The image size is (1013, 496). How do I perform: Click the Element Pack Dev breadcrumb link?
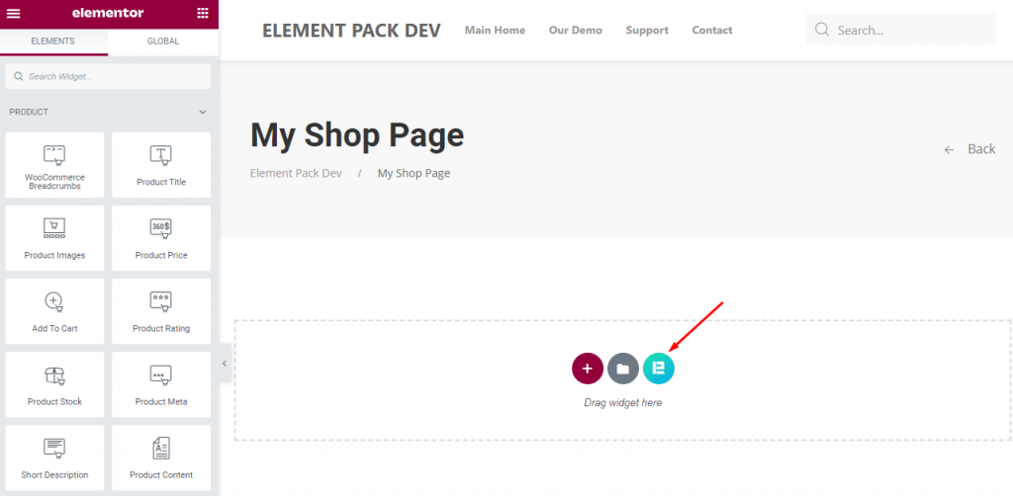click(x=296, y=173)
